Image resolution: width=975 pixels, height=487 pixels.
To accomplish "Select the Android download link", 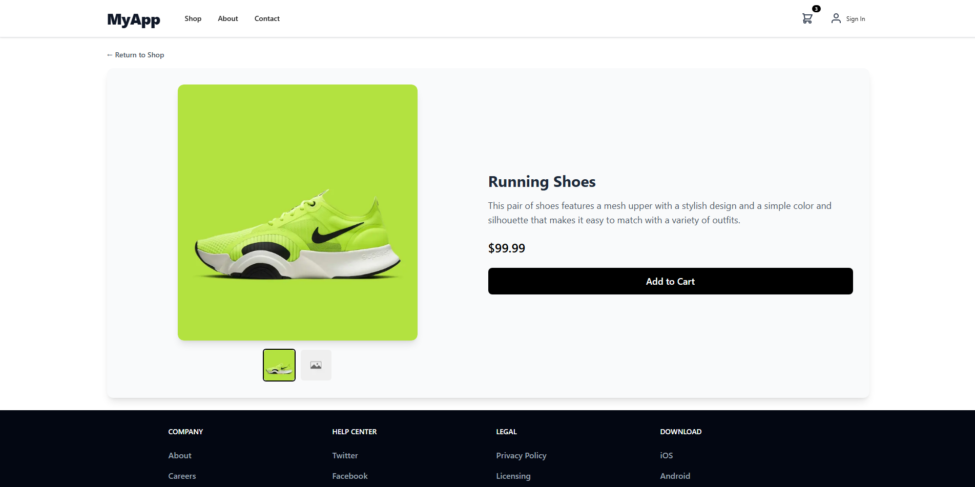I will click(675, 476).
